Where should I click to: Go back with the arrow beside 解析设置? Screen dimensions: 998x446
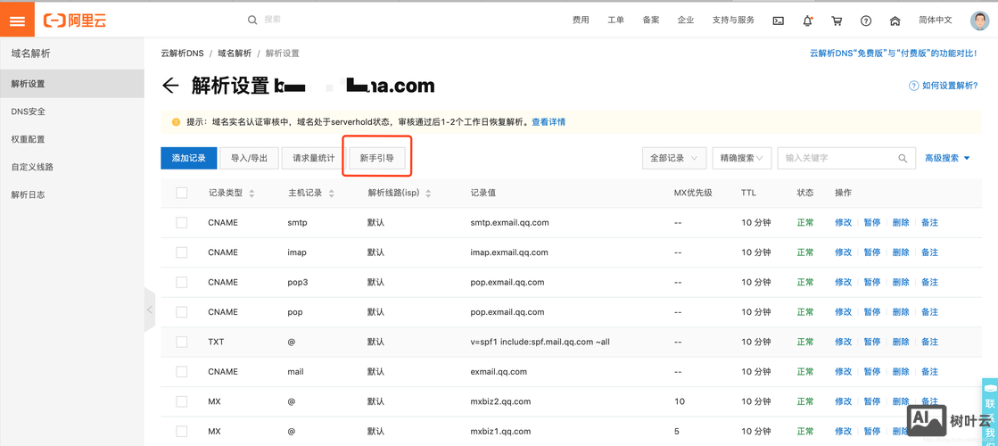[x=170, y=86]
